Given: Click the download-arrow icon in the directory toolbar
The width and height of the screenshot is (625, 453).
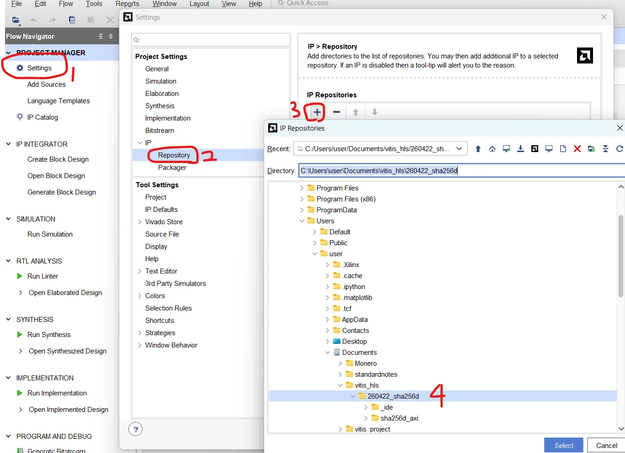Looking at the screenshot, I should 520,149.
